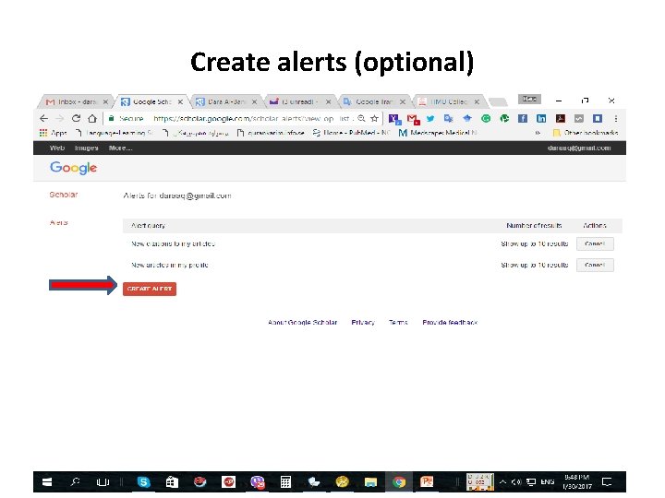Switch to the Dara A-Jan tab
The width and height of the screenshot is (665, 498).
226,101
